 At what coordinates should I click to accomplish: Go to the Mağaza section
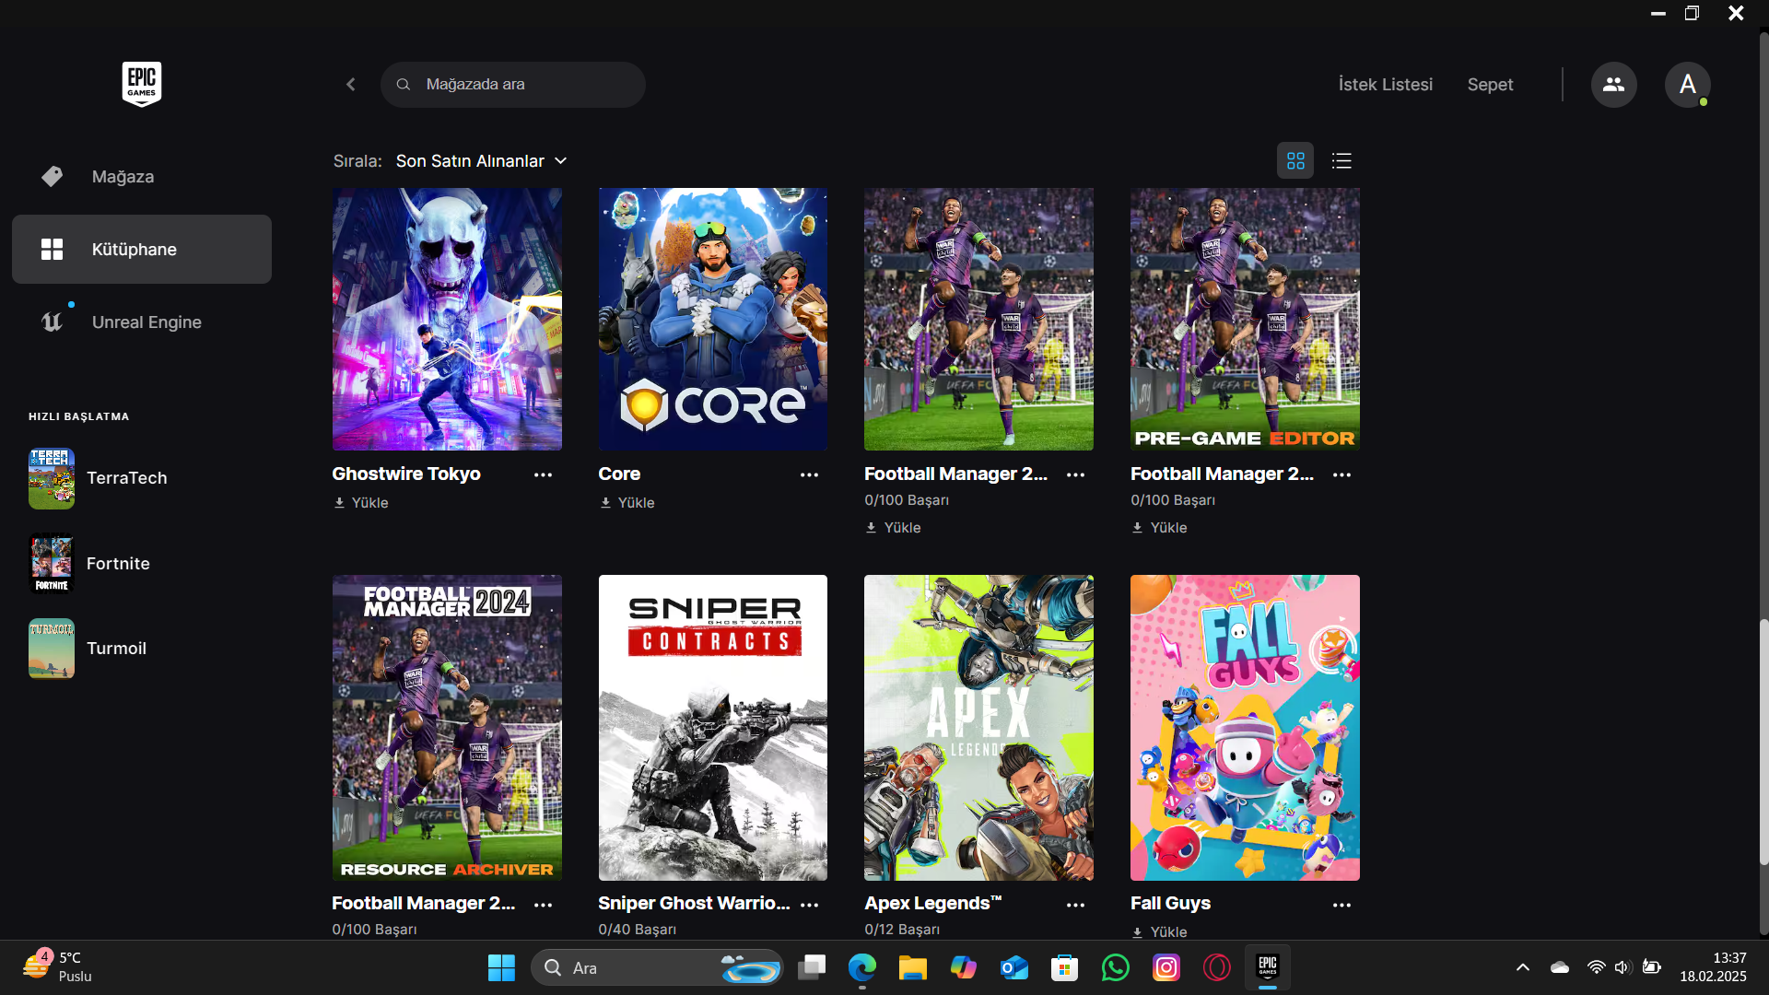[123, 177]
